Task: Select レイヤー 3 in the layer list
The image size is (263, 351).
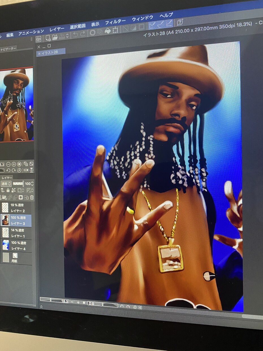Action: point(16,221)
